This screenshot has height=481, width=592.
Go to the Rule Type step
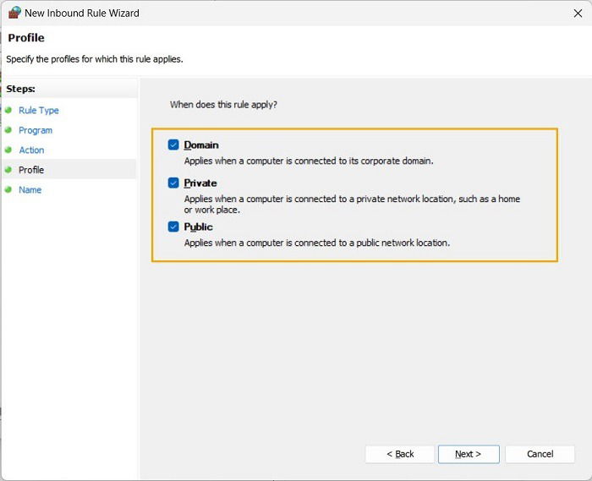(39, 111)
